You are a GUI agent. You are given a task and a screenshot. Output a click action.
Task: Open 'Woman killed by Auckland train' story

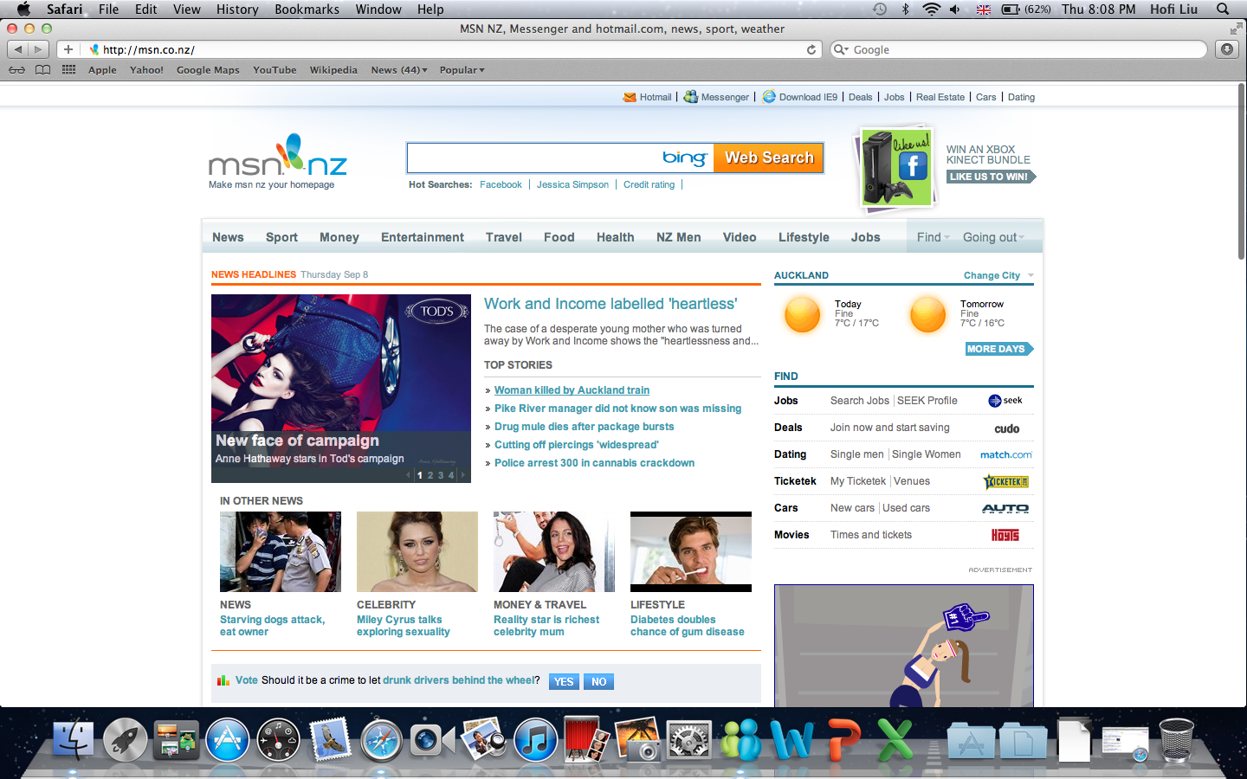pyautogui.click(x=572, y=390)
